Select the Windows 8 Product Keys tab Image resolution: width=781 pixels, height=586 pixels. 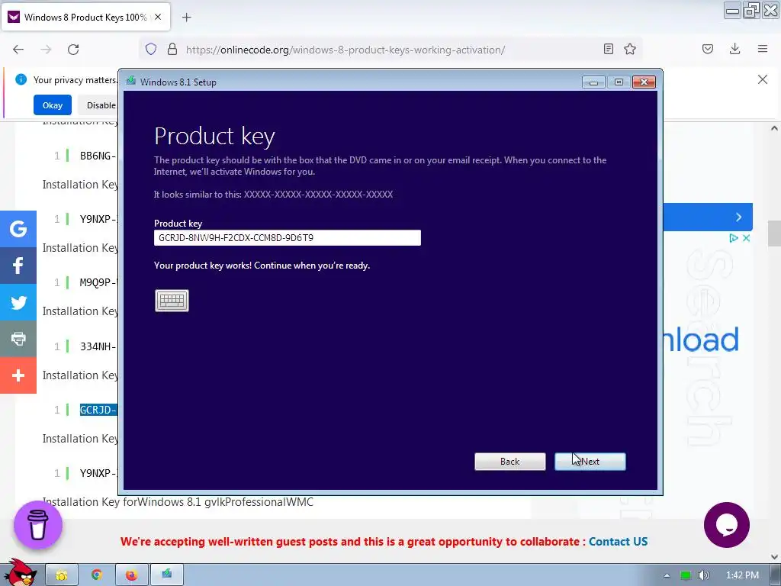pos(86,18)
